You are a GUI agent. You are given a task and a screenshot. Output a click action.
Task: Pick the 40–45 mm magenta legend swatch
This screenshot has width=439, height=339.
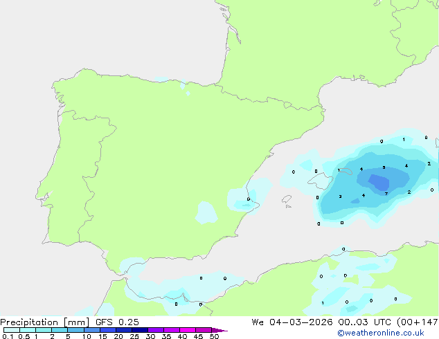(x=188, y=330)
